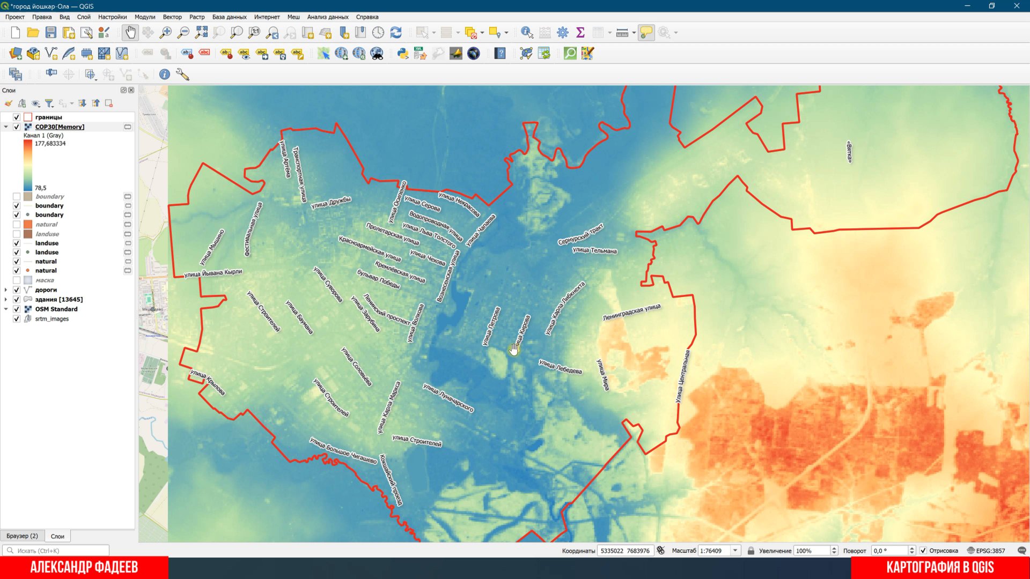Image resolution: width=1030 pixels, height=579 pixels.
Task: Click the EPSG:3857 projection button
Action: 987,550
